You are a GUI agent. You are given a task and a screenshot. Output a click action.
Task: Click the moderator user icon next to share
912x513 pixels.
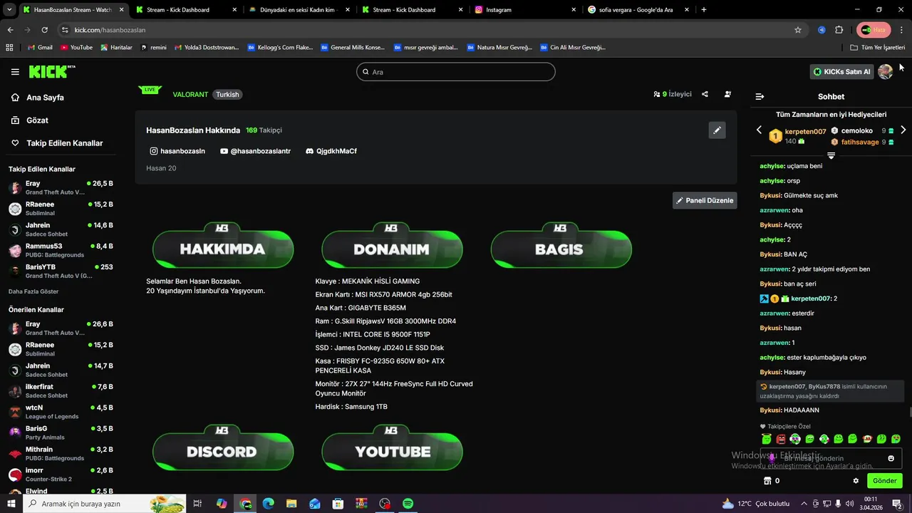click(x=727, y=94)
